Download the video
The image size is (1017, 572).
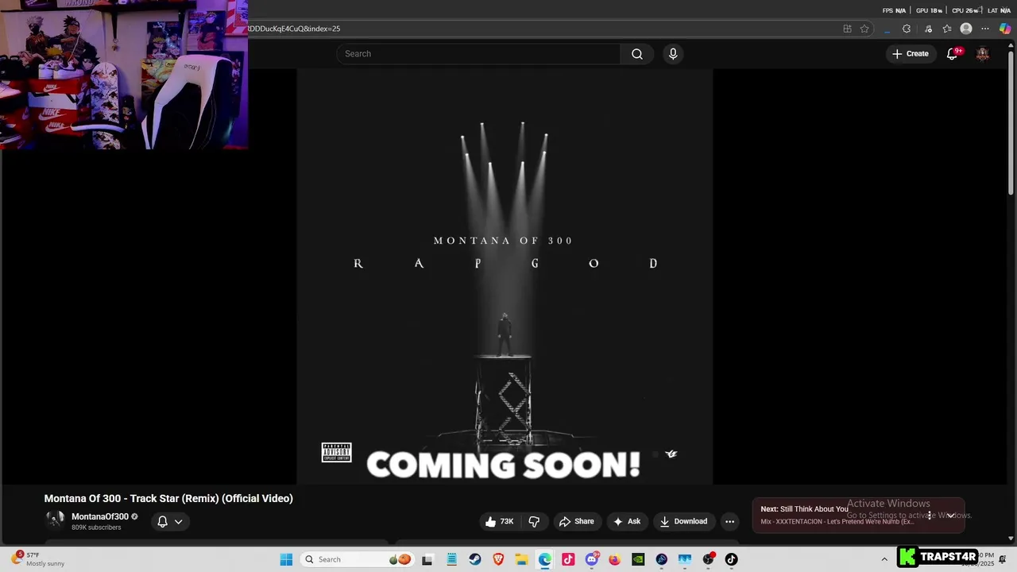coord(683,521)
